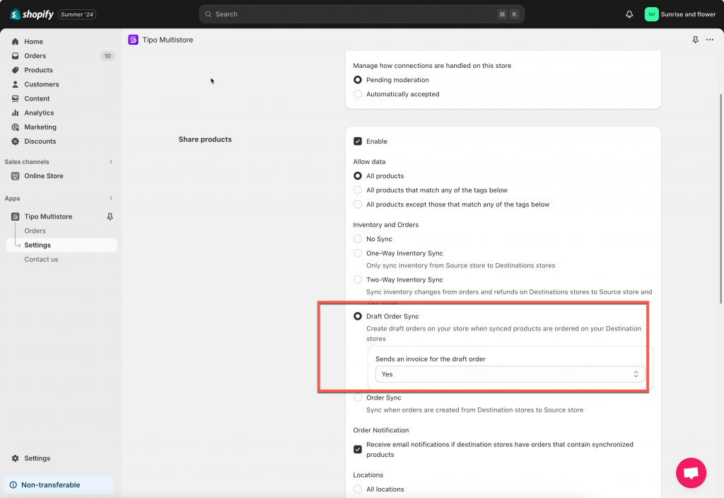Click the Sunrise and flower store avatar
Screen dimensions: 724x498
[x=651, y=14]
